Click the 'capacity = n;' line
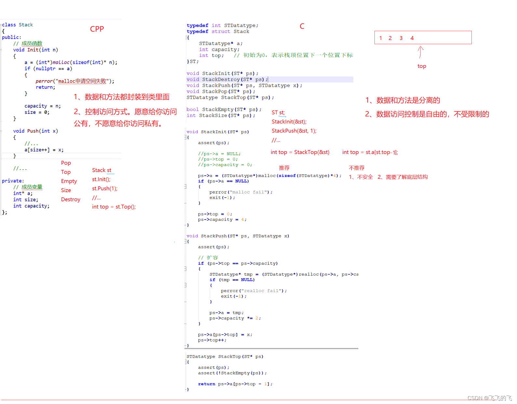The image size is (517, 404). pyautogui.click(x=43, y=106)
